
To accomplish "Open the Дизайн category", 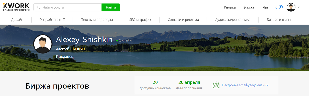I will (x=17, y=20).
